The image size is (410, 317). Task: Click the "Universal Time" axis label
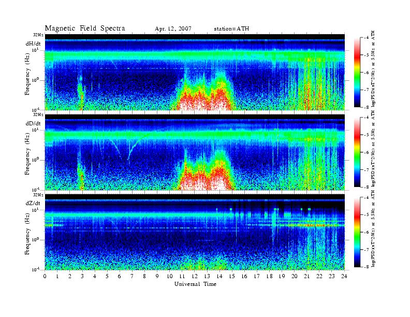click(x=195, y=284)
